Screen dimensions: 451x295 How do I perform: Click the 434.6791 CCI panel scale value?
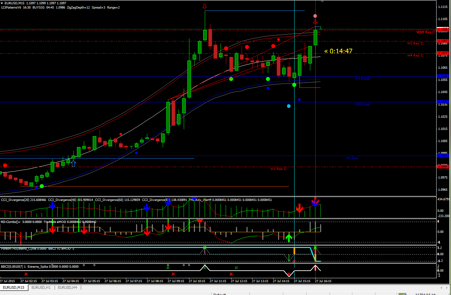[444, 199]
